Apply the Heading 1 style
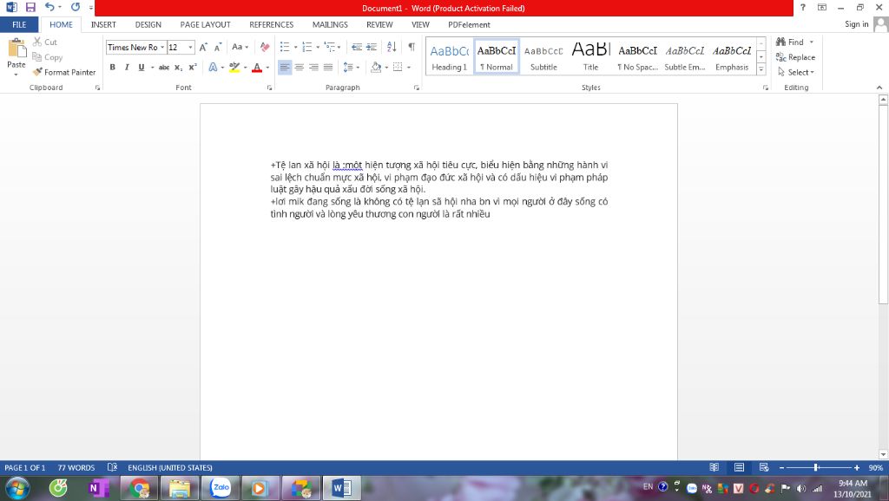The width and height of the screenshot is (889, 501). tap(449, 57)
